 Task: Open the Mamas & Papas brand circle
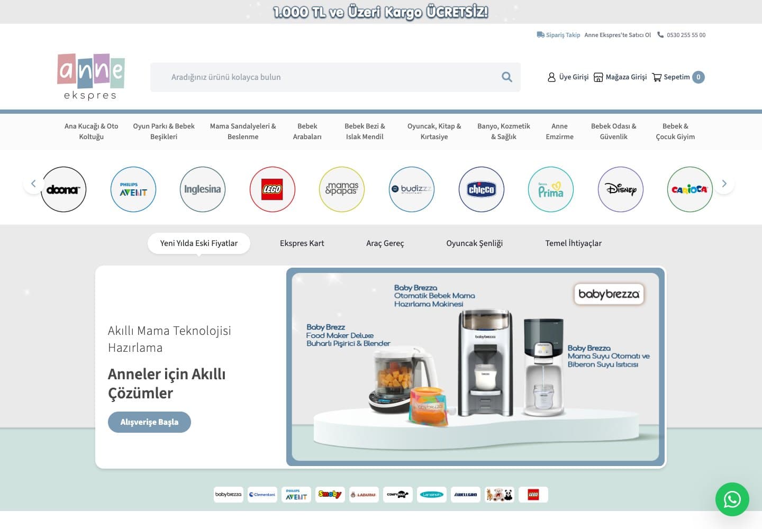342,189
